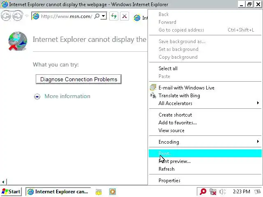The image size is (263, 197).
Task: Click the address bar search magnifier icon
Action: coord(97,16)
